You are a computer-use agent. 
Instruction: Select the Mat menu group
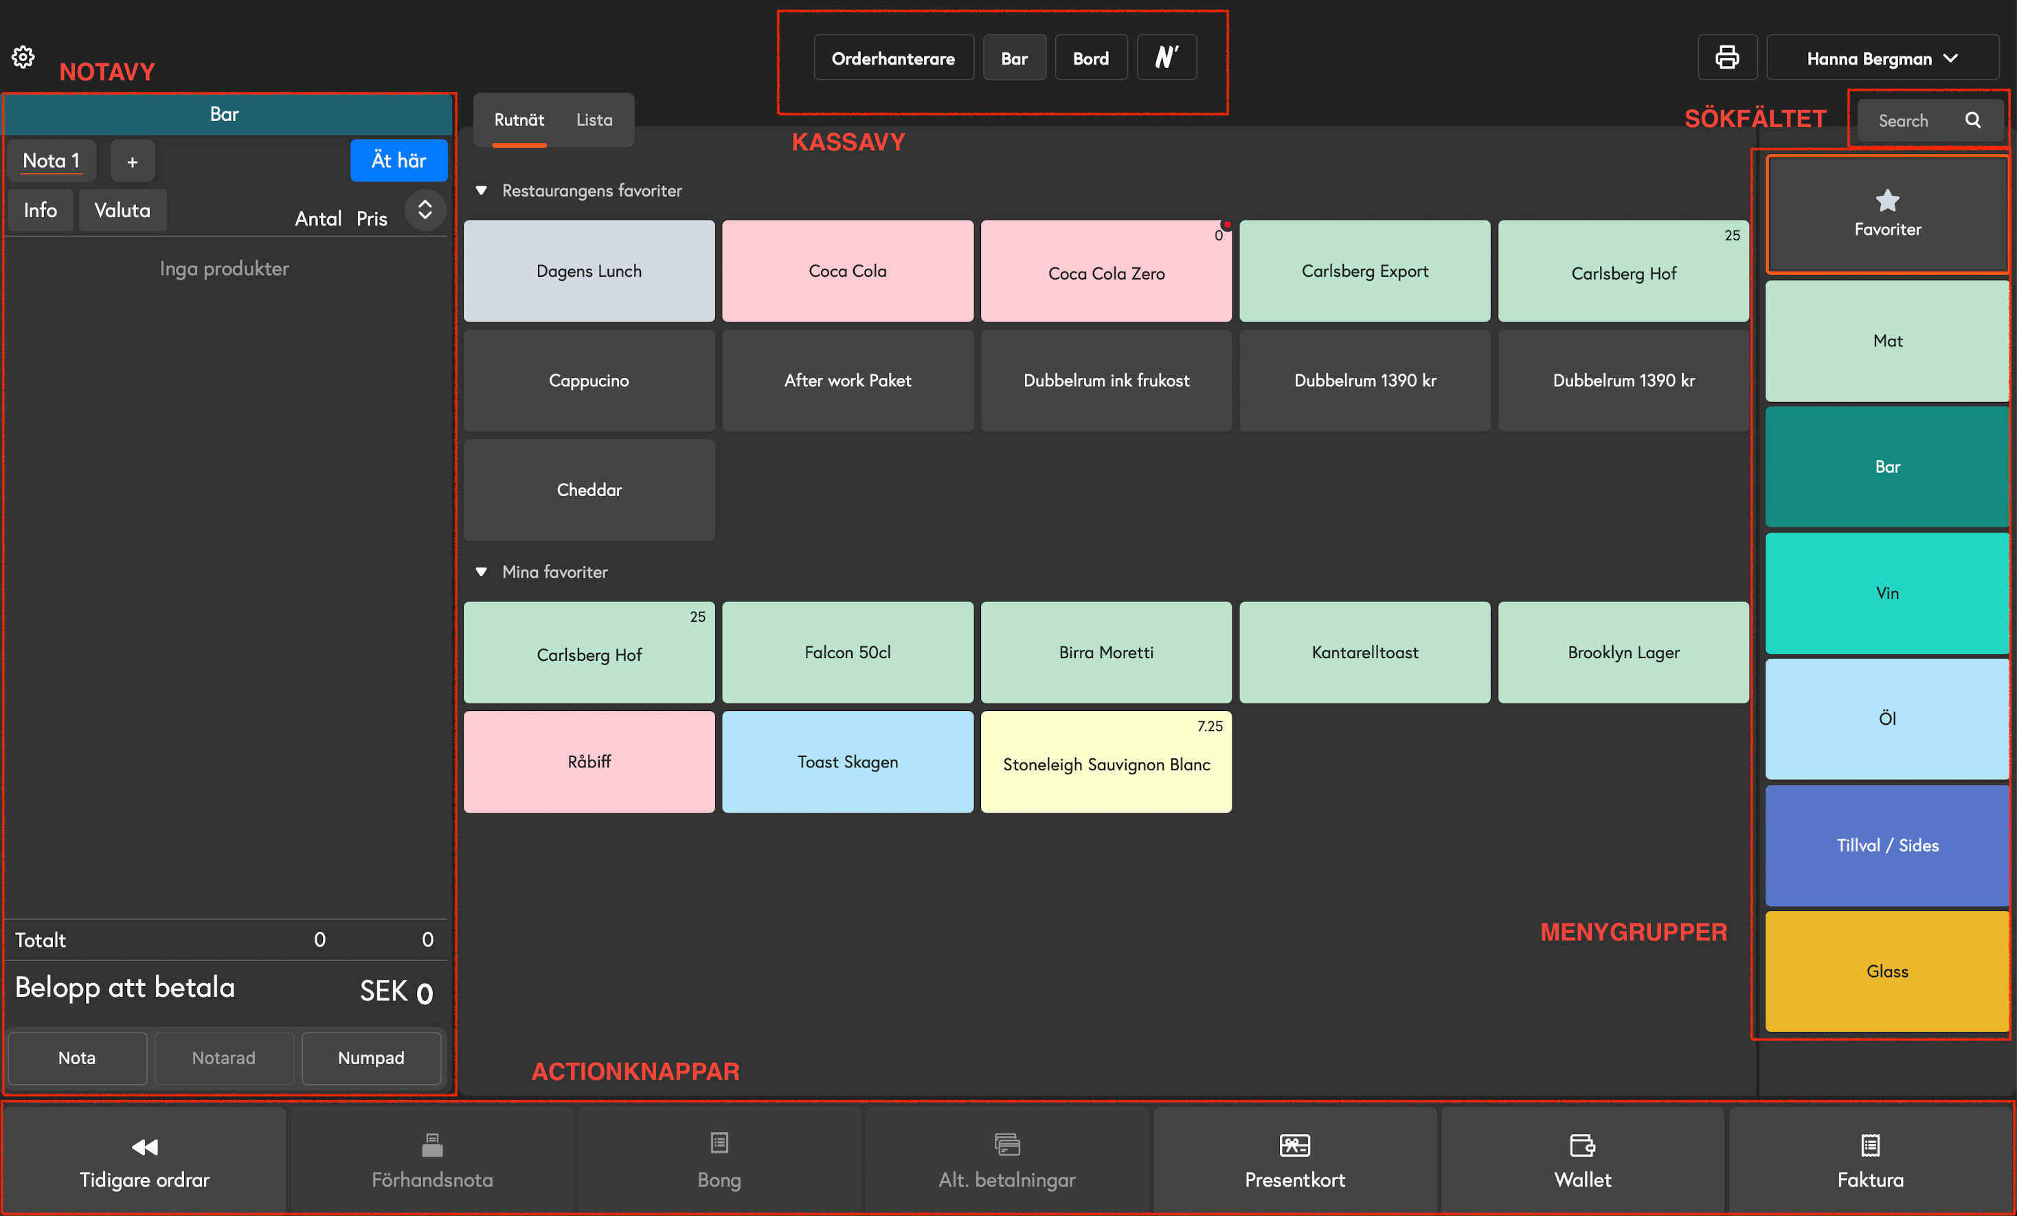pyautogui.click(x=1887, y=341)
